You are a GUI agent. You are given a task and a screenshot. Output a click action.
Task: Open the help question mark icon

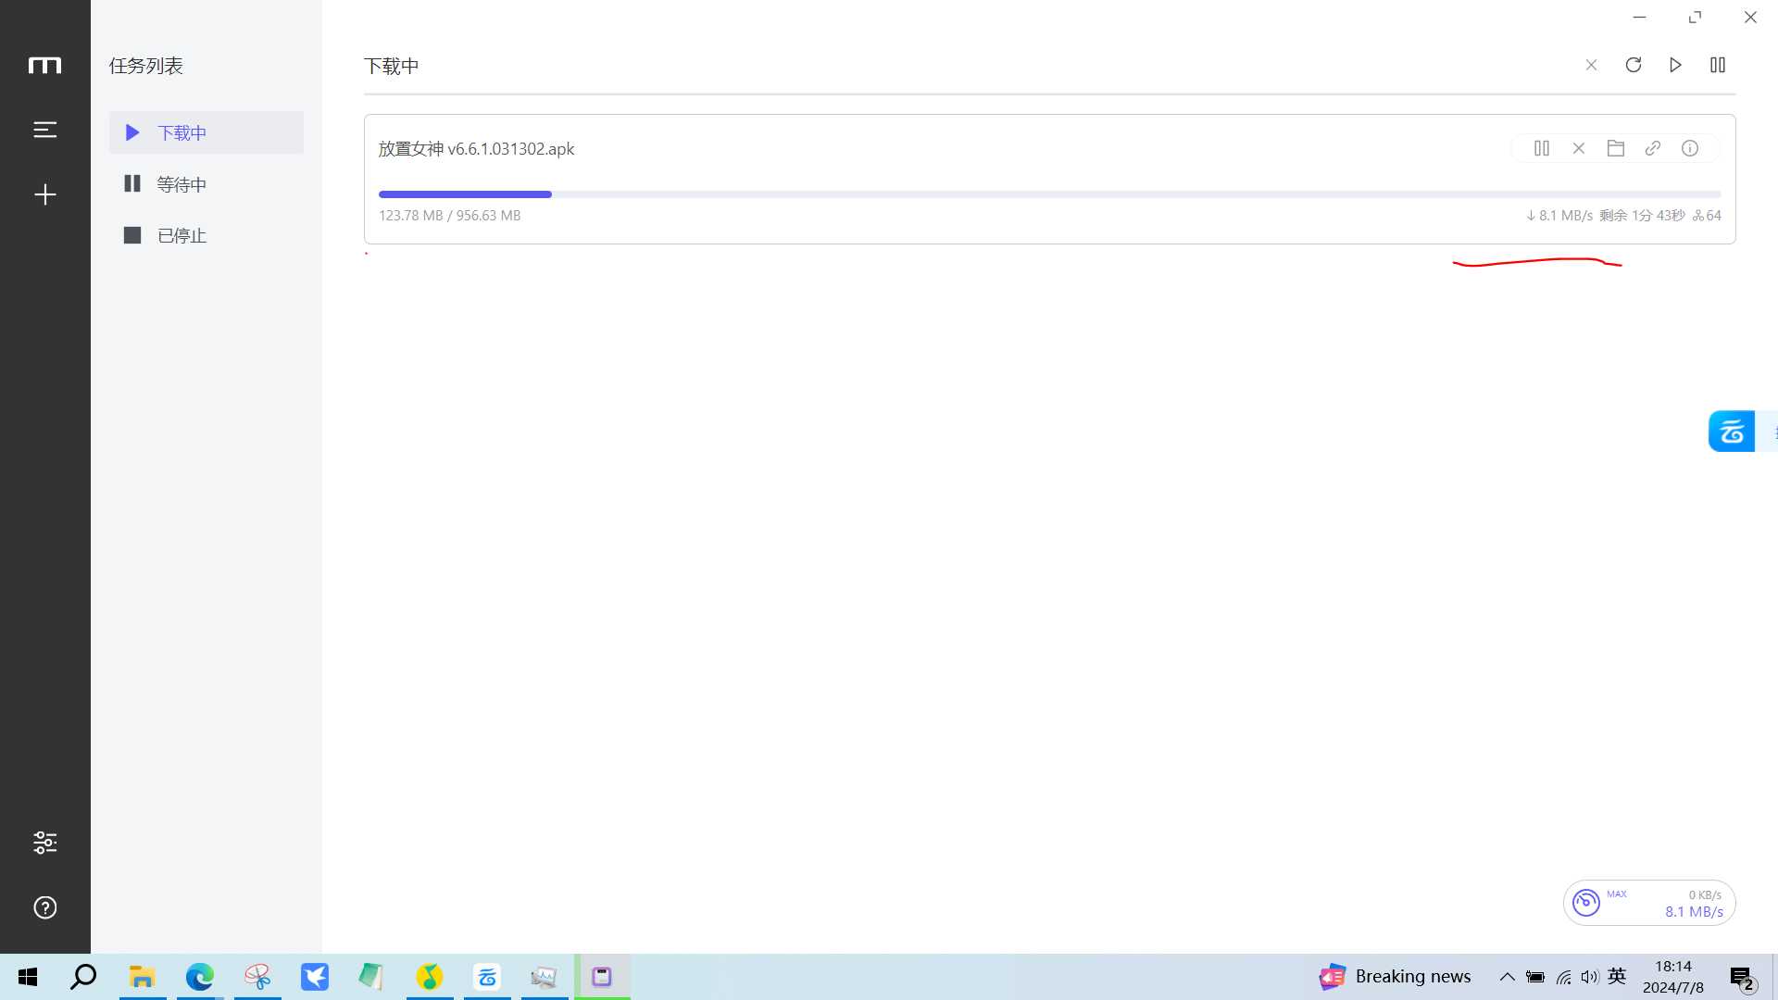pyautogui.click(x=44, y=907)
